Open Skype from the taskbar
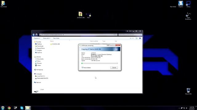This screenshot has width=197, height=110. click(22, 108)
